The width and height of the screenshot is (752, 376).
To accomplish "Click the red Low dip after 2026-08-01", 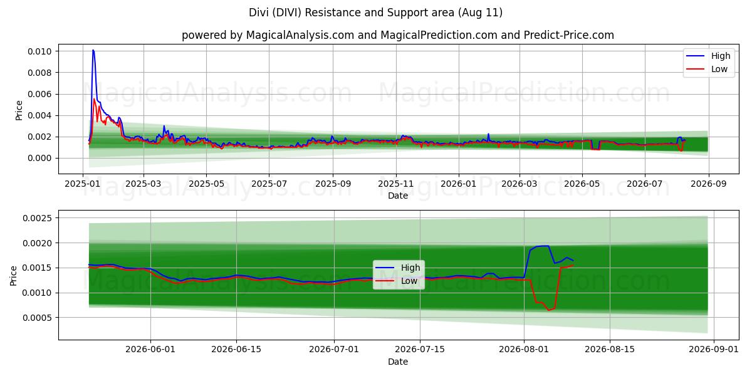I will [x=548, y=310].
